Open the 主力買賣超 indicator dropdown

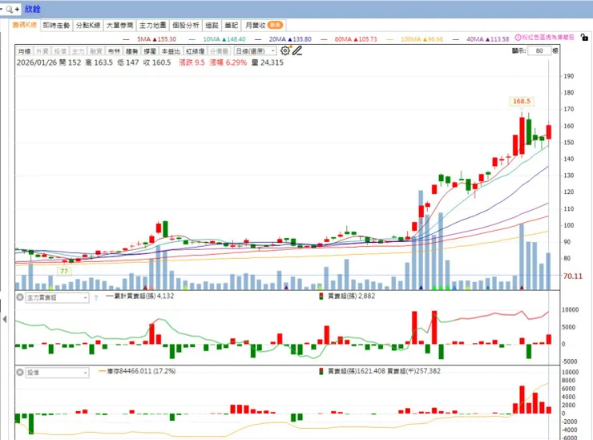[x=57, y=298]
